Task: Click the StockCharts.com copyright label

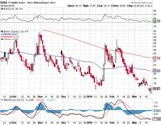Action: [142, 3]
